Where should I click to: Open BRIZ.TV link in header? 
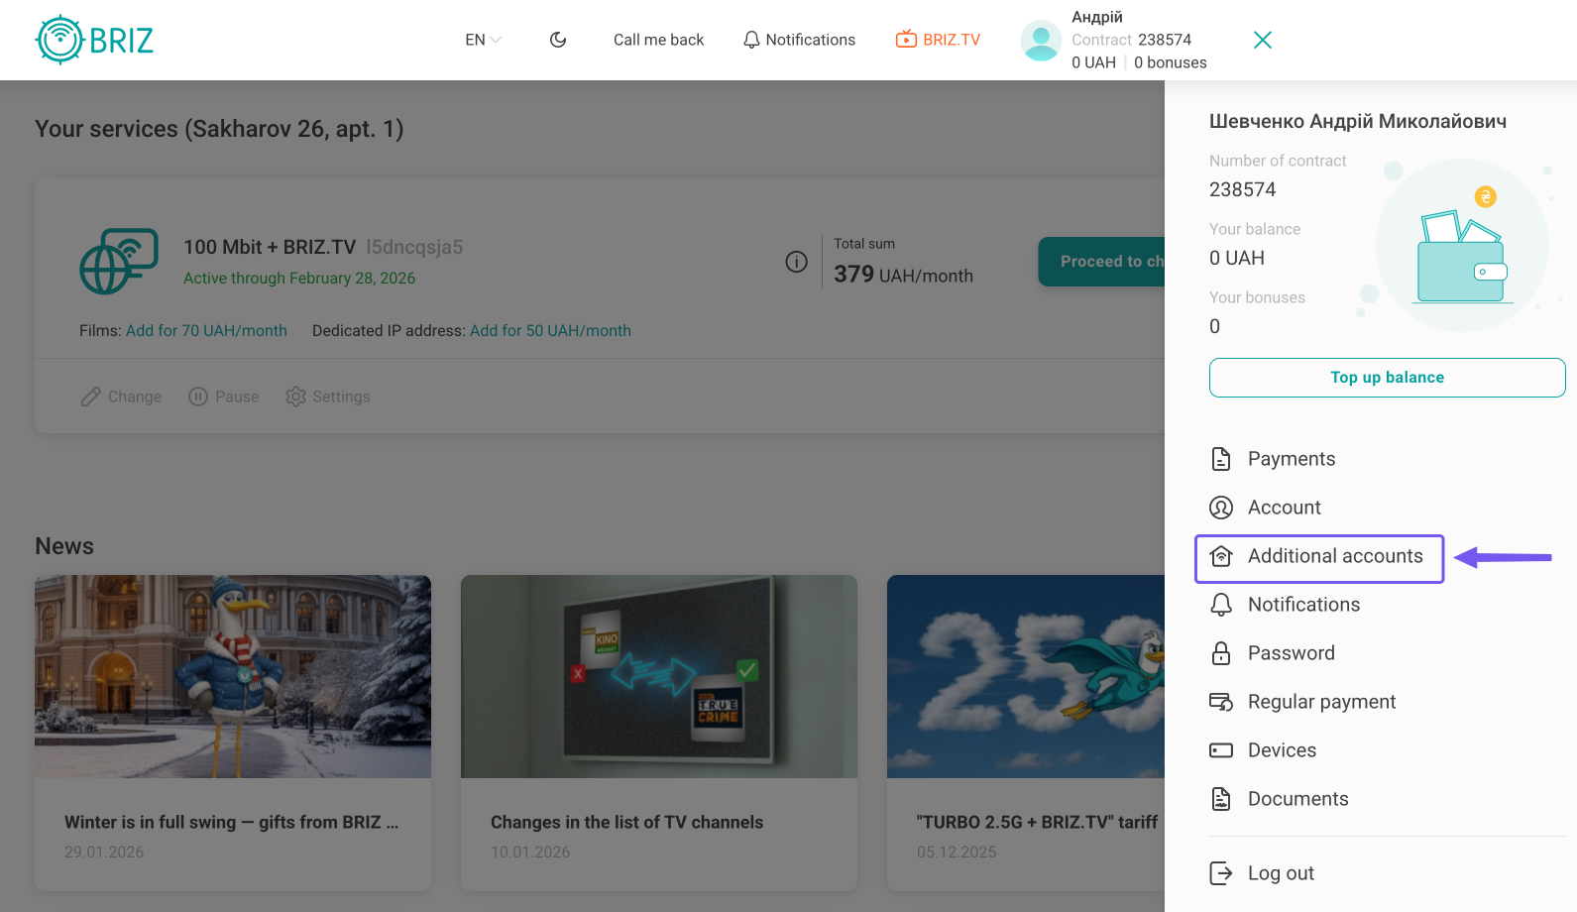pos(938,40)
